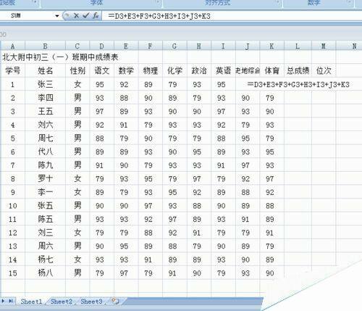Click the name cell 周七
The image size is (362, 311).
(x=45, y=138)
